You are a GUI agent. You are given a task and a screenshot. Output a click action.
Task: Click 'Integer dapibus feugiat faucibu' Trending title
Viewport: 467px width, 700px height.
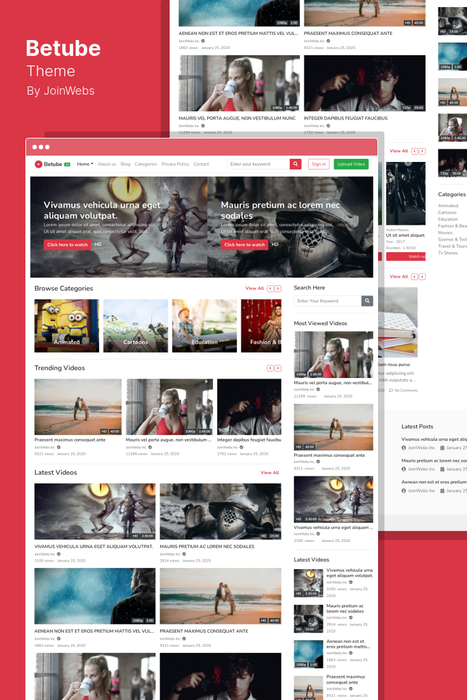pyautogui.click(x=249, y=440)
